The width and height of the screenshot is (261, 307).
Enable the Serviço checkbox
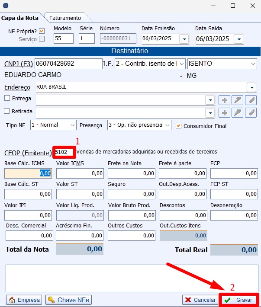(x=42, y=39)
